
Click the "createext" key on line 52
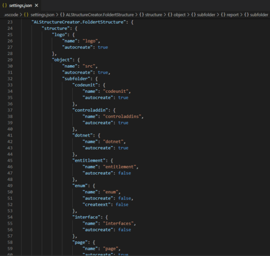[x=97, y=205]
